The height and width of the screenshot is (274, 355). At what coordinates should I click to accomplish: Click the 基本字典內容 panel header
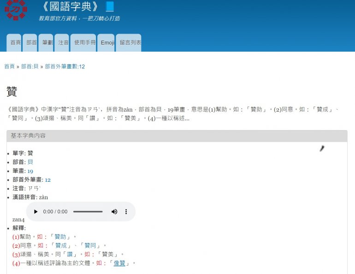tap(177, 136)
